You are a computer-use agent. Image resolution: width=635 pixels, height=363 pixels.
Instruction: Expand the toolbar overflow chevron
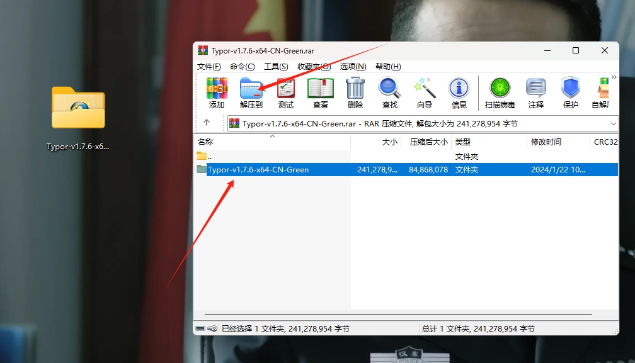(x=614, y=77)
